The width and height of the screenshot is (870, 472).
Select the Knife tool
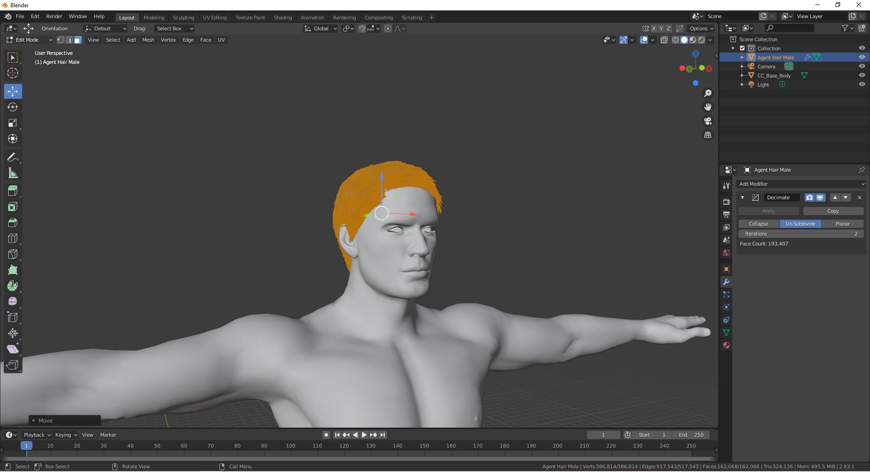[x=13, y=254]
